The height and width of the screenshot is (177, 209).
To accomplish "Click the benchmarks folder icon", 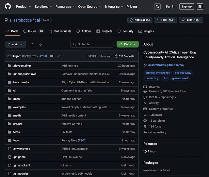I will [9, 82].
